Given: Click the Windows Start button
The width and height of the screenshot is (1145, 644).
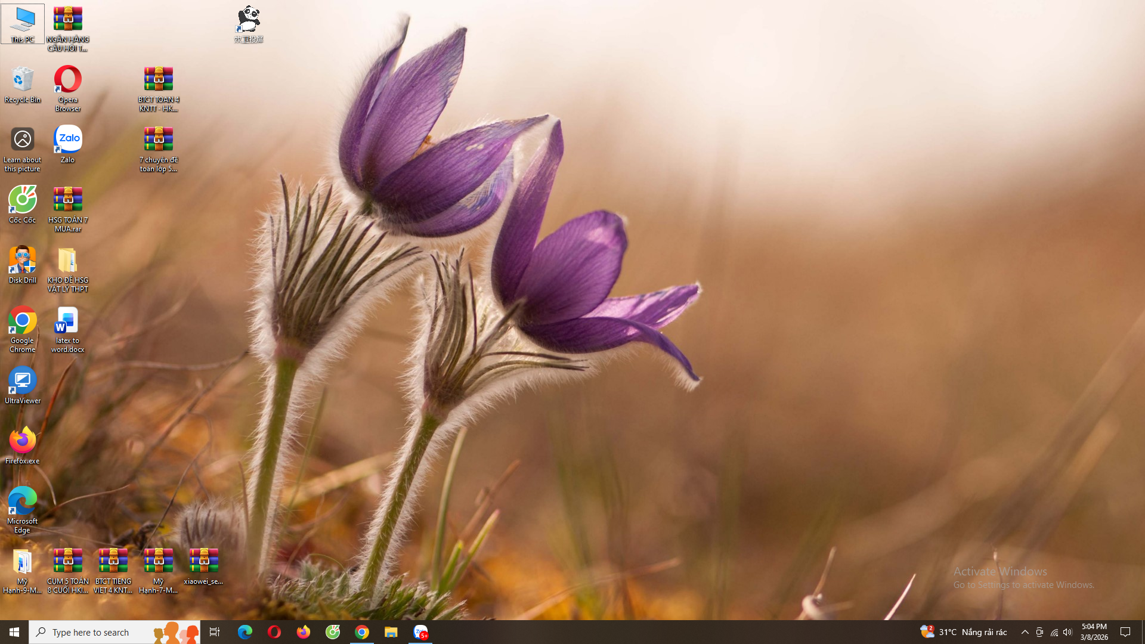Looking at the screenshot, I should point(14,632).
